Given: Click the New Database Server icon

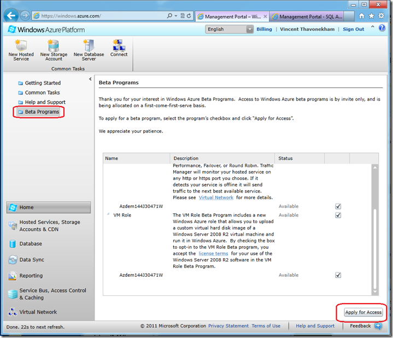Looking at the screenshot, I should (89, 45).
